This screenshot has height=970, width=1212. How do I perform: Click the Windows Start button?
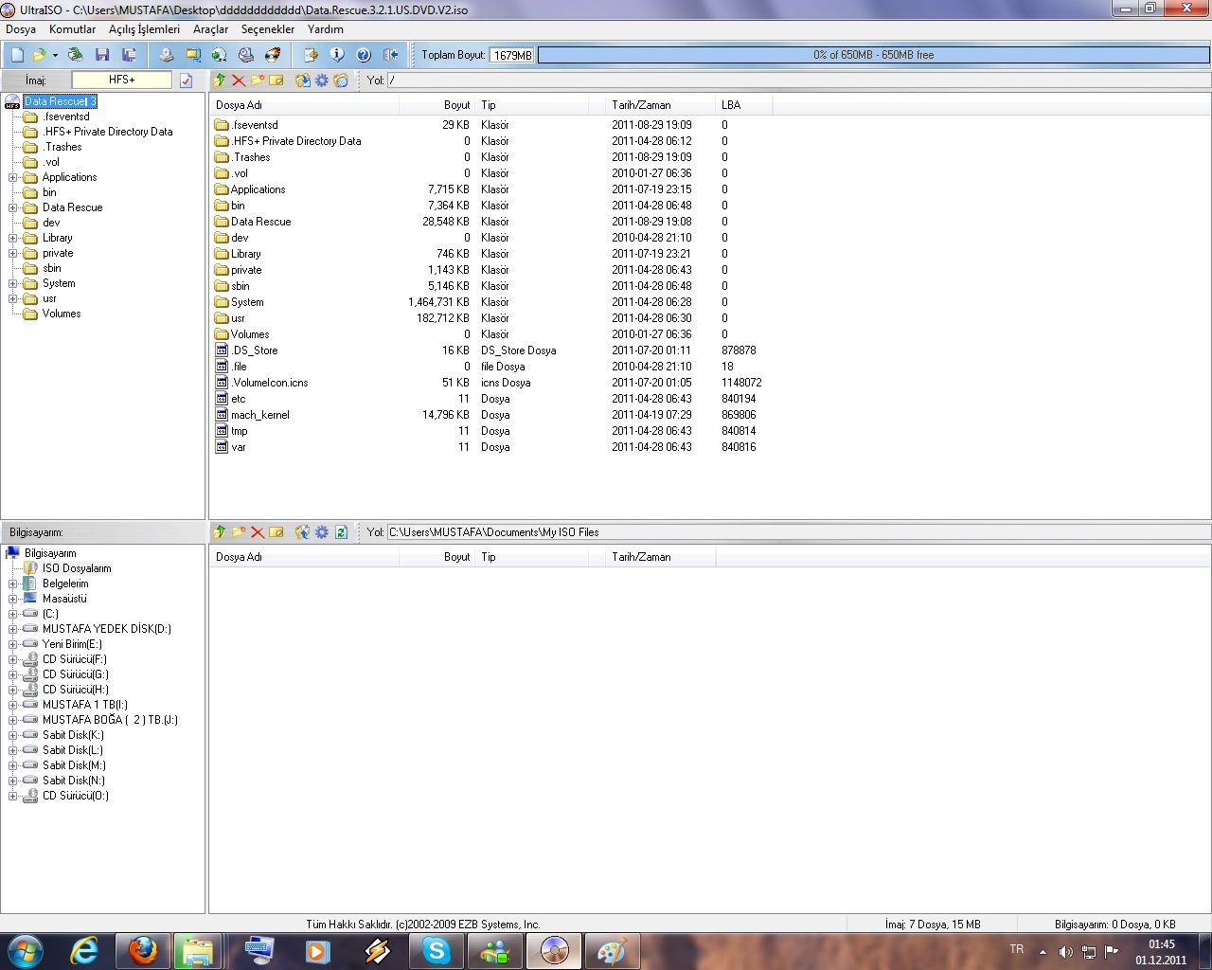tap(25, 951)
